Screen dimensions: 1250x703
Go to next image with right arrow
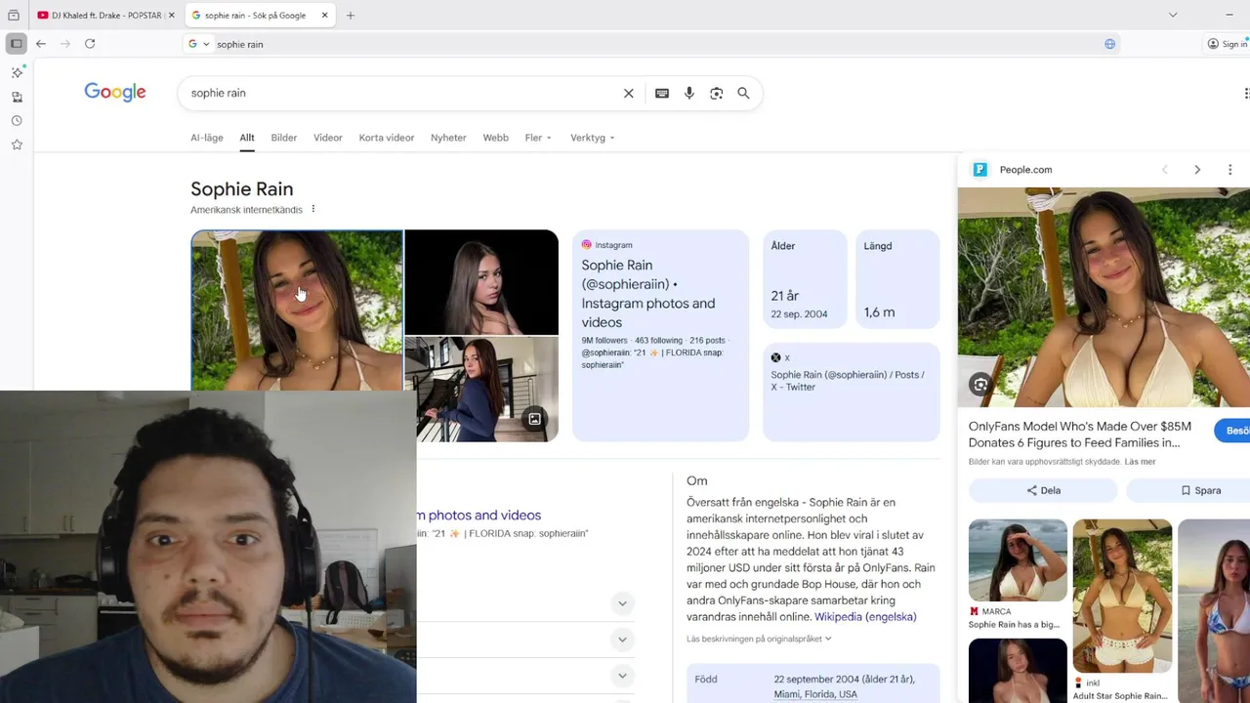1197,170
